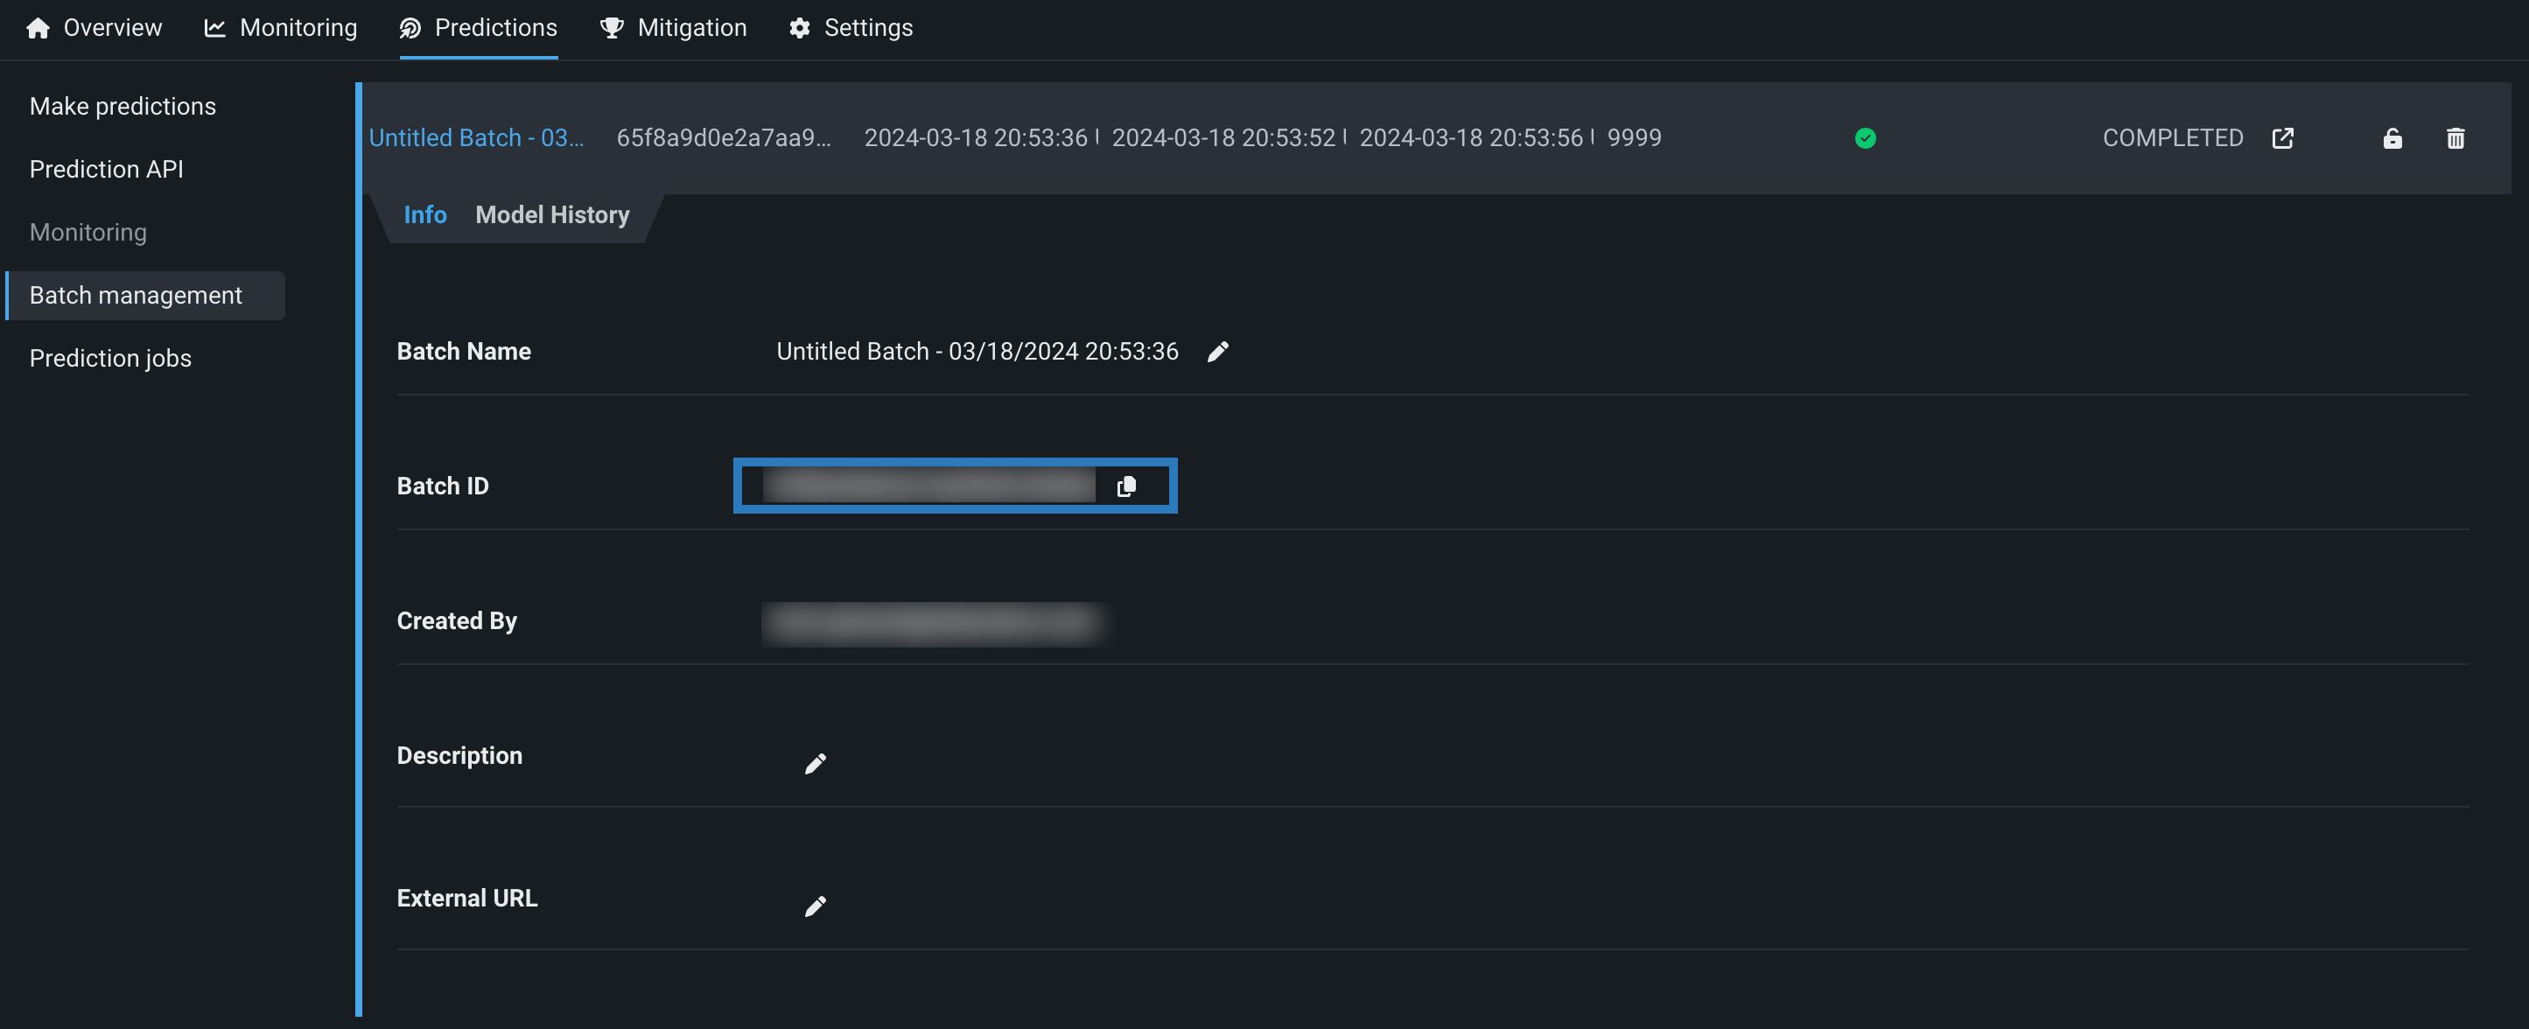Toggle the batch lock icon
This screenshot has height=1029, width=2529.
[x=2392, y=138]
